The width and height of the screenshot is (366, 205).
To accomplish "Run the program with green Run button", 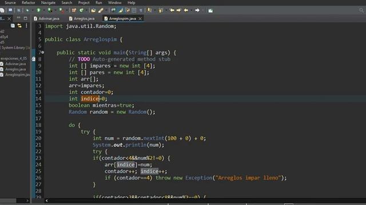I will [38, 10].
